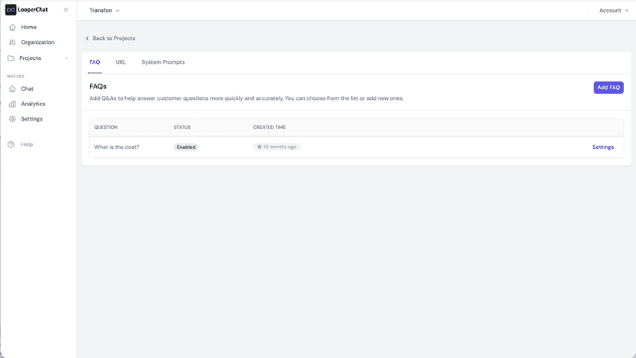Click the clock icon beside 10 months ago
636x358 pixels.
260,147
